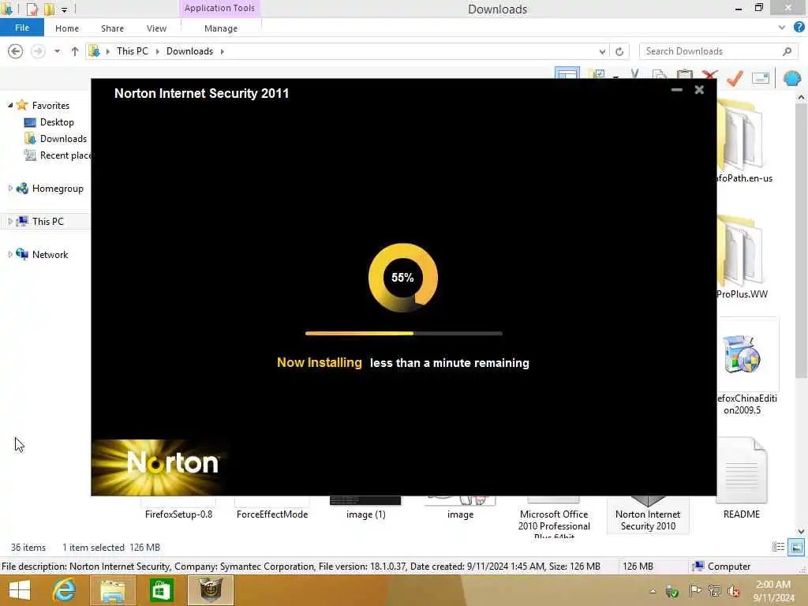Click the email envelope toolbar icon

click(761, 78)
